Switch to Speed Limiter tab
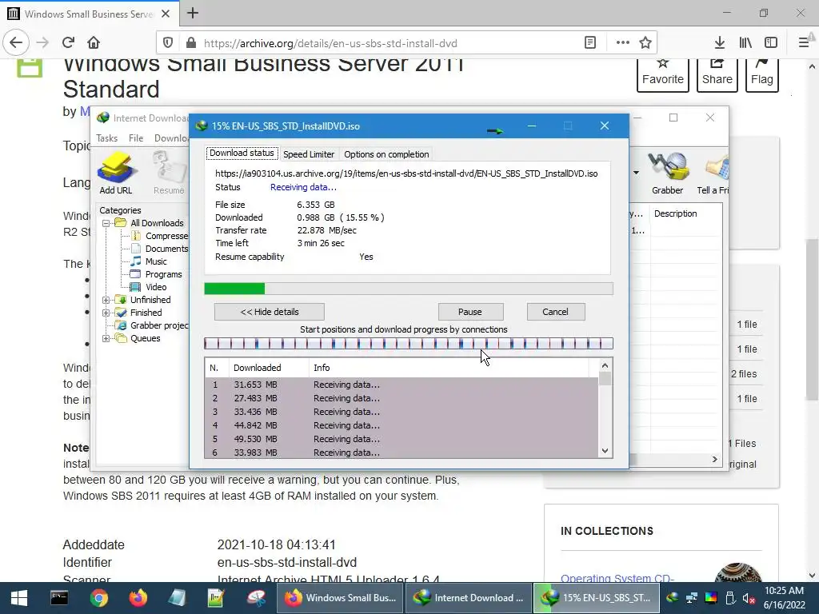The width and height of the screenshot is (819, 614). 309,154
